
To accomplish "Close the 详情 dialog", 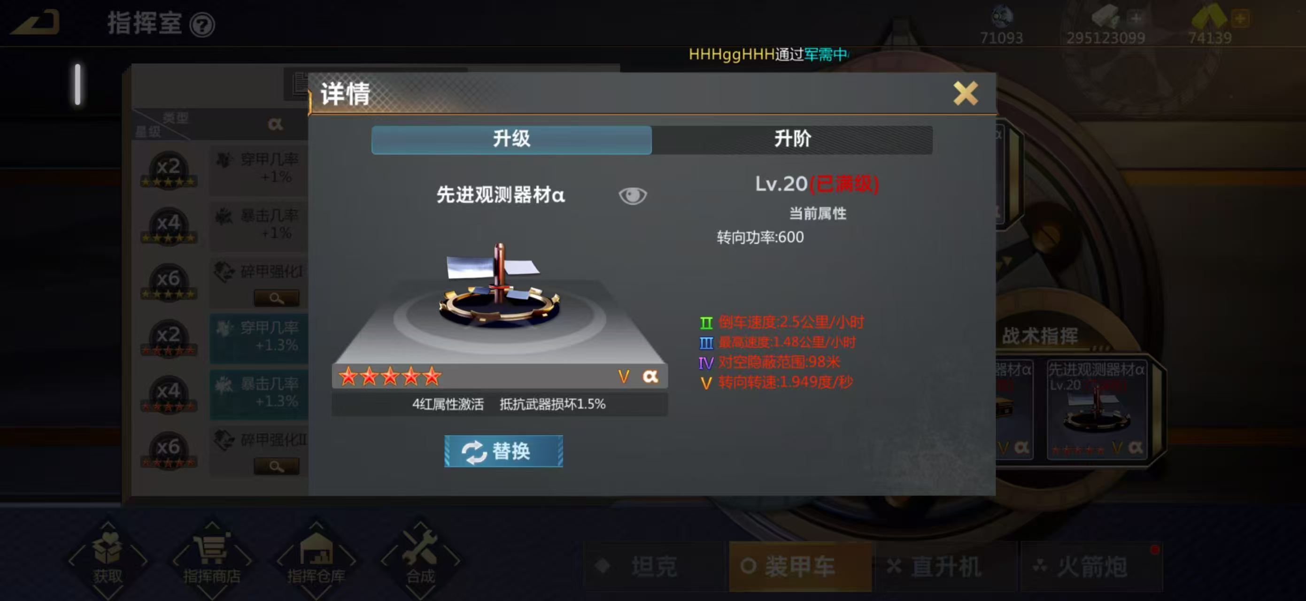I will point(965,93).
